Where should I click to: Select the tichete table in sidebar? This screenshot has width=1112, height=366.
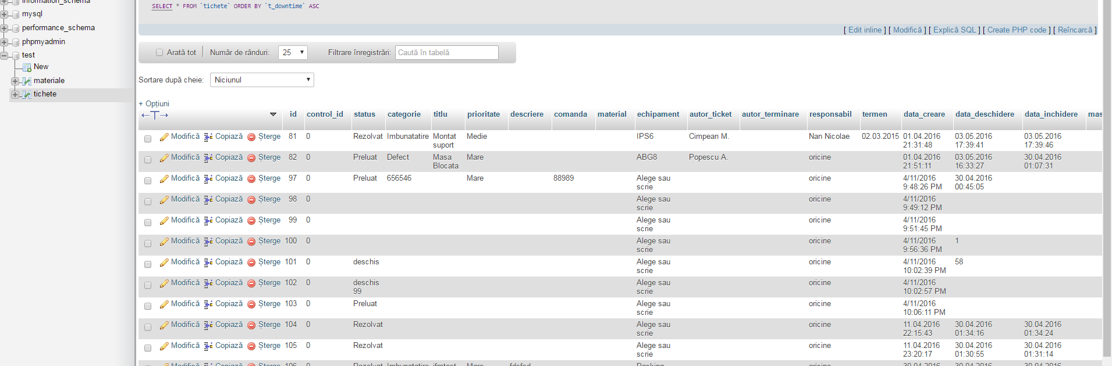[x=45, y=94]
